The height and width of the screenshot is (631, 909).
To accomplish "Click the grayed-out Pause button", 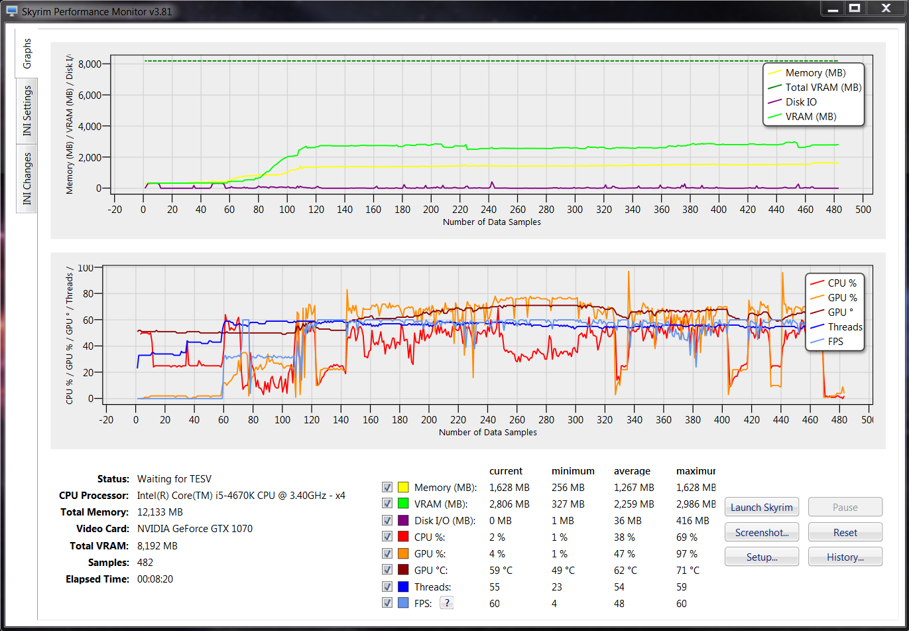I will pos(845,507).
